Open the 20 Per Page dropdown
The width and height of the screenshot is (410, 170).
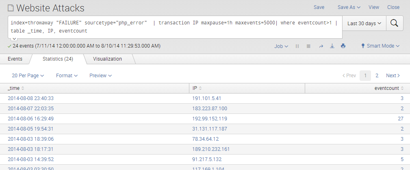[x=28, y=76]
